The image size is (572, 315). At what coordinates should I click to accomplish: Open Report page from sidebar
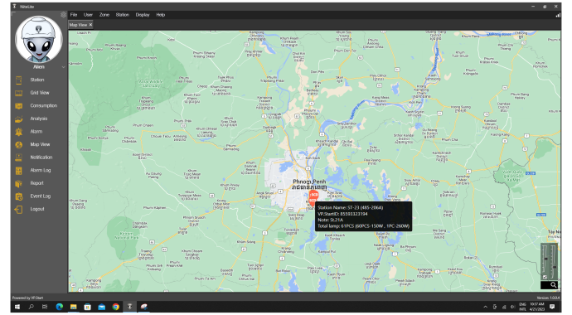[36, 183]
